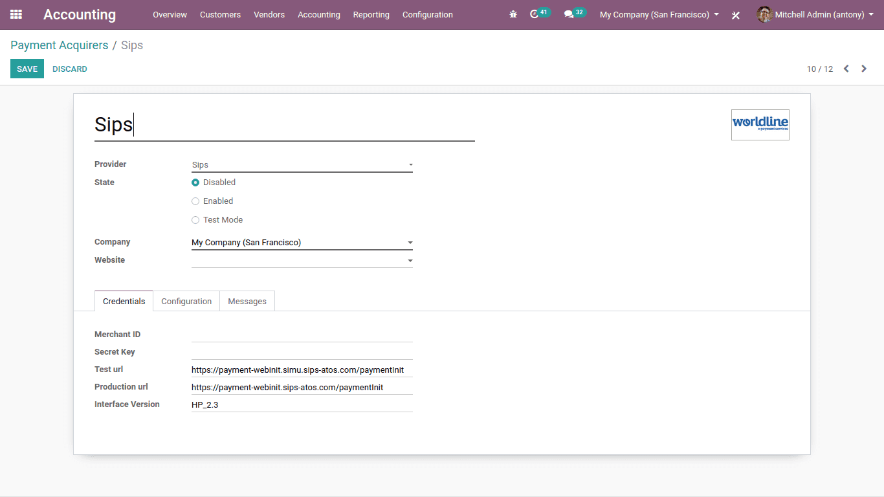The height and width of the screenshot is (497, 884).
Task: Select the Disabled state option
Action: tap(195, 182)
